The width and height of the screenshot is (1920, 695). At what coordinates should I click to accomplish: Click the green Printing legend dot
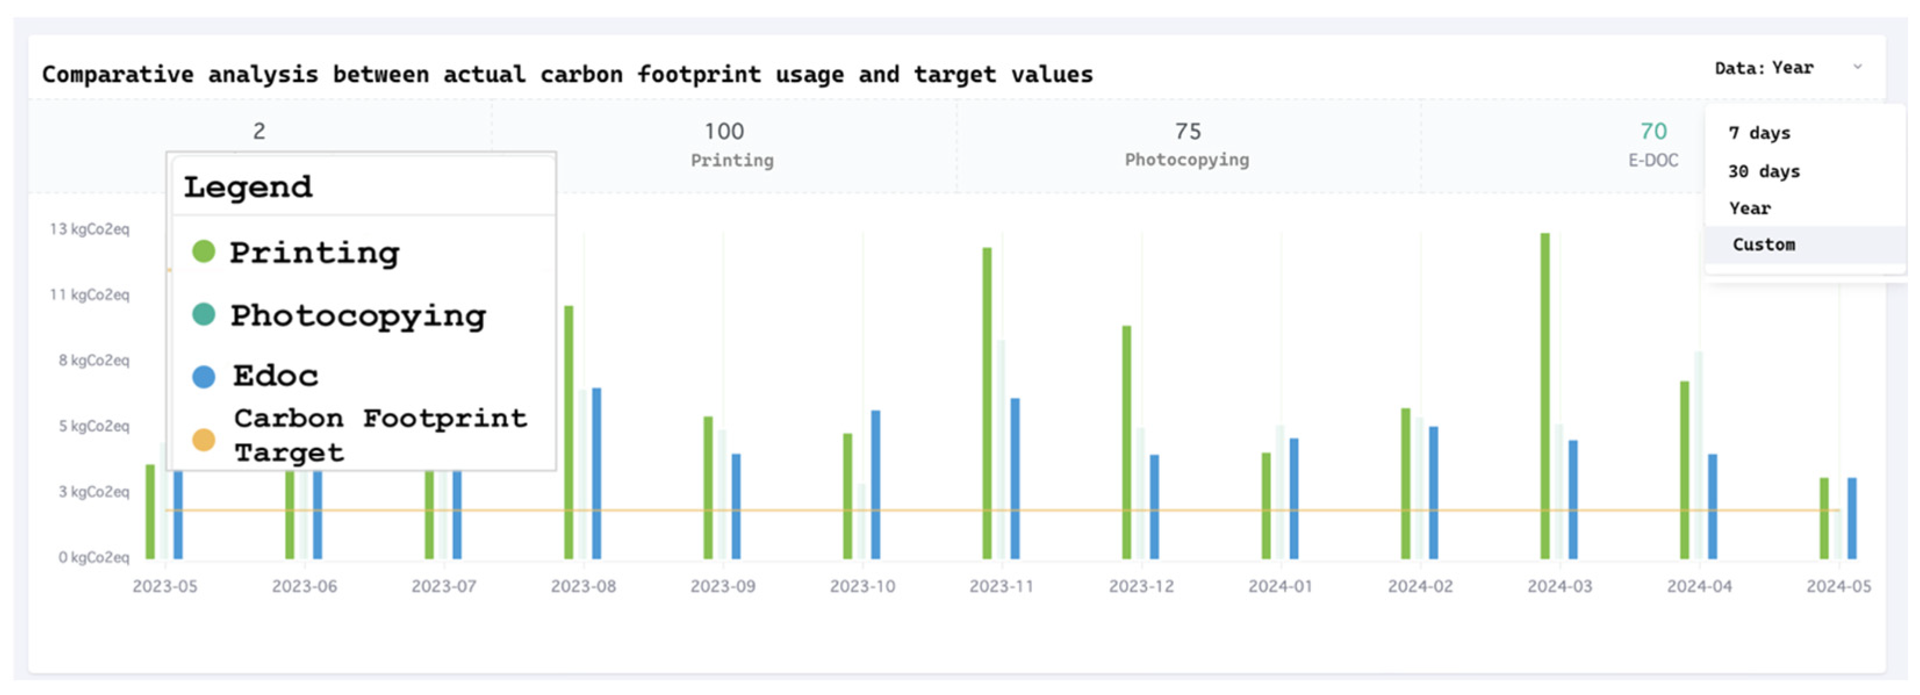tap(203, 252)
